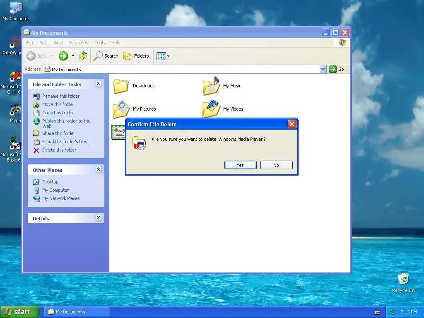The width and height of the screenshot is (424, 318).
Task: Open My Computer in Other Places
Action: [55, 190]
